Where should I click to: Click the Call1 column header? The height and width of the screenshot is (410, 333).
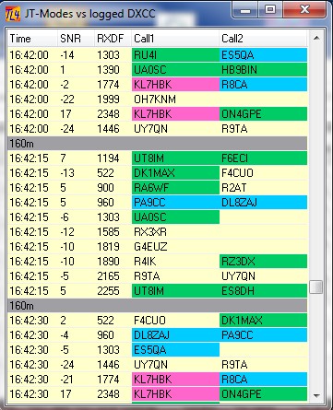(175, 39)
